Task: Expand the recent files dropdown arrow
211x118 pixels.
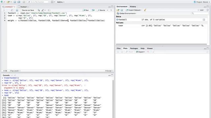Action: [11, 2]
